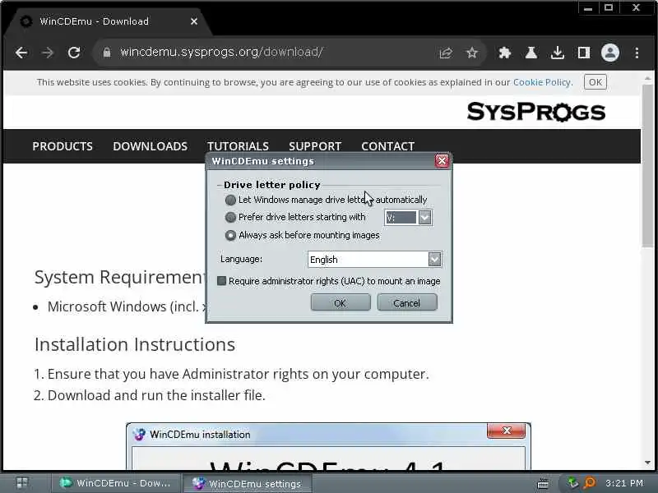Open browser downloads icon

558,53
